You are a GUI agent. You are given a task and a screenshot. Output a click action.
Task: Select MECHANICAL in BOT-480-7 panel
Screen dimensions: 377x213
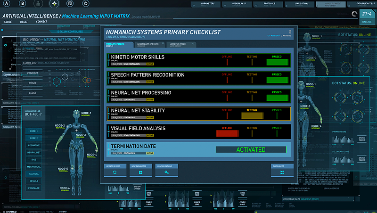click(x=33, y=167)
